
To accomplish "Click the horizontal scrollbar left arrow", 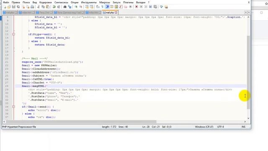I will pyautogui.click(x=4, y=122).
